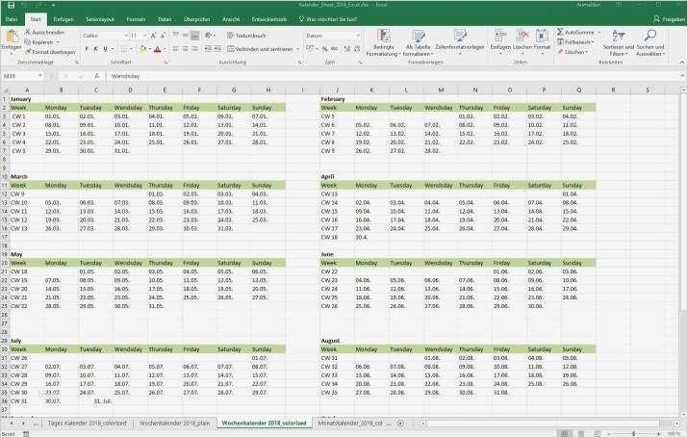This screenshot has width=688, height=438.
Task: Open the Tages Kalender 2018_colorized sheet tab
Action: 87,423
